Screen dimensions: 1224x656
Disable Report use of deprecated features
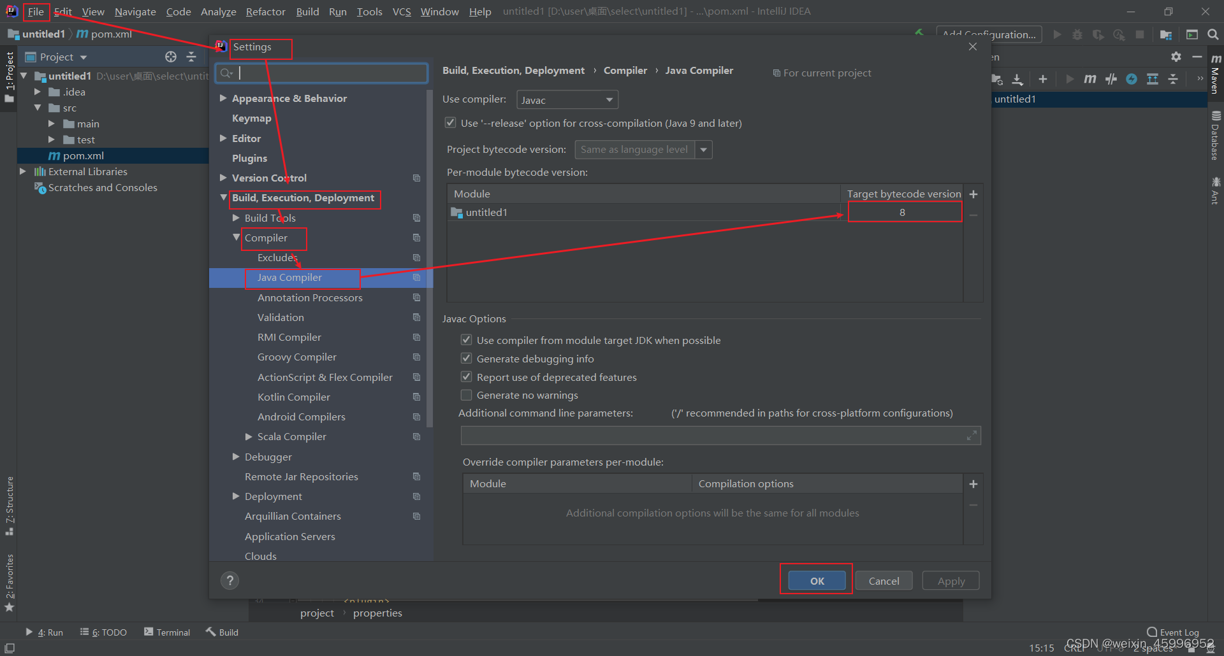[x=467, y=376]
